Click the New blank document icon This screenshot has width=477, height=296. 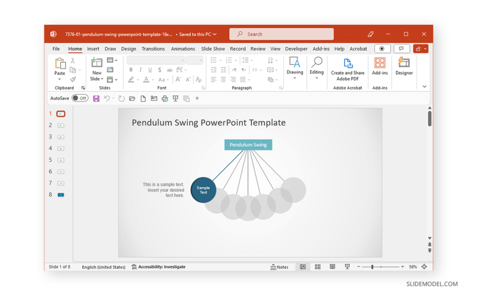tap(143, 98)
